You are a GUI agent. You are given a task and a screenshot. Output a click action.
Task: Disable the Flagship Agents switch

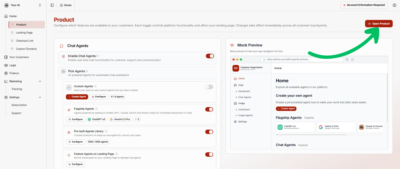tap(209, 109)
